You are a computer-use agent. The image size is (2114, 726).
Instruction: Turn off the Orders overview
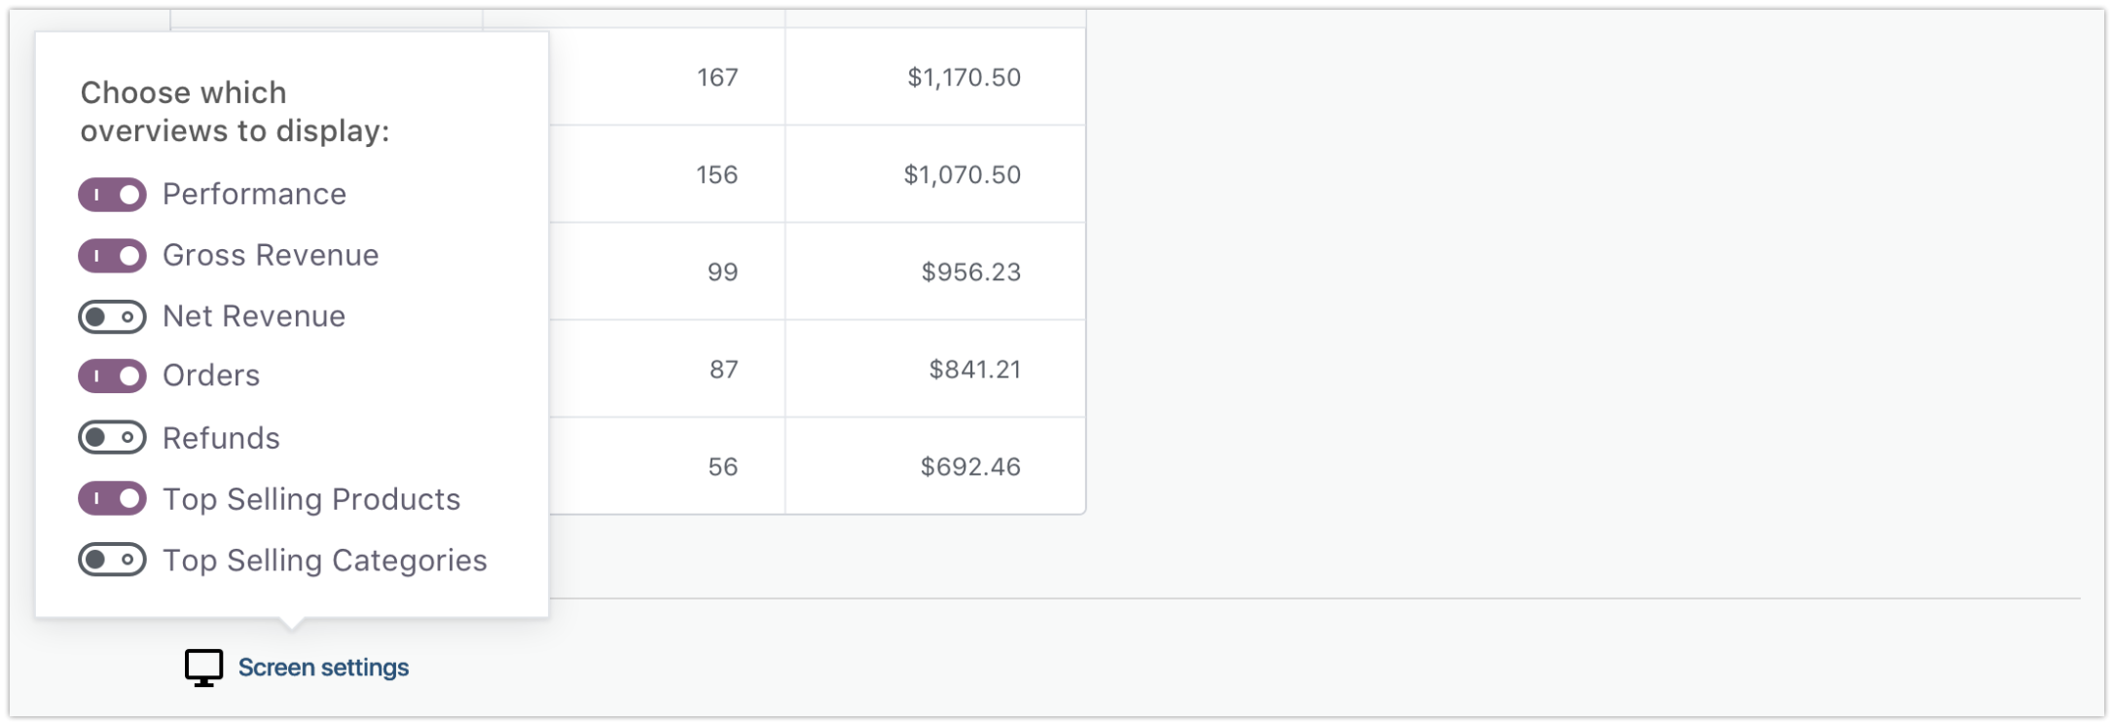tap(111, 377)
